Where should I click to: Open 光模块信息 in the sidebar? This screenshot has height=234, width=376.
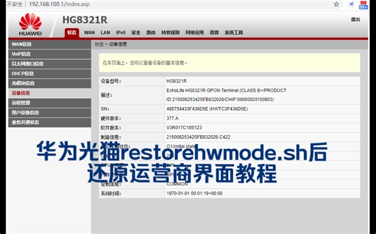point(50,83)
